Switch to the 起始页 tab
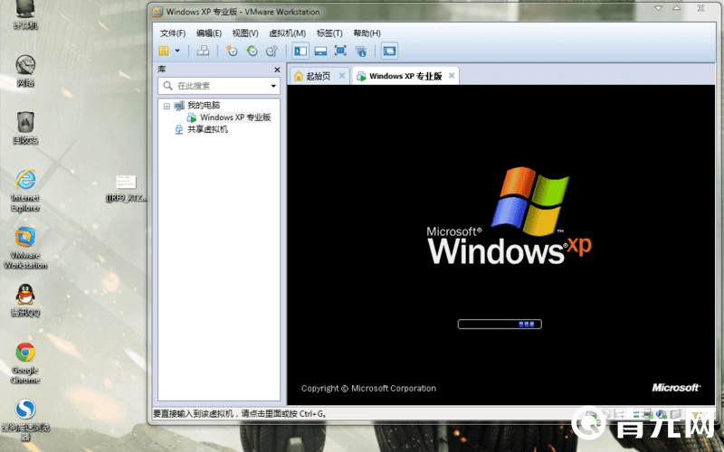Screen dimensions: 724x452 tap(319, 76)
